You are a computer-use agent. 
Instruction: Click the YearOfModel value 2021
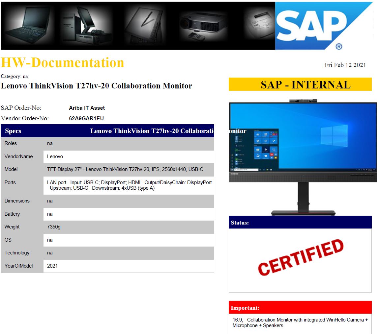tap(52, 266)
